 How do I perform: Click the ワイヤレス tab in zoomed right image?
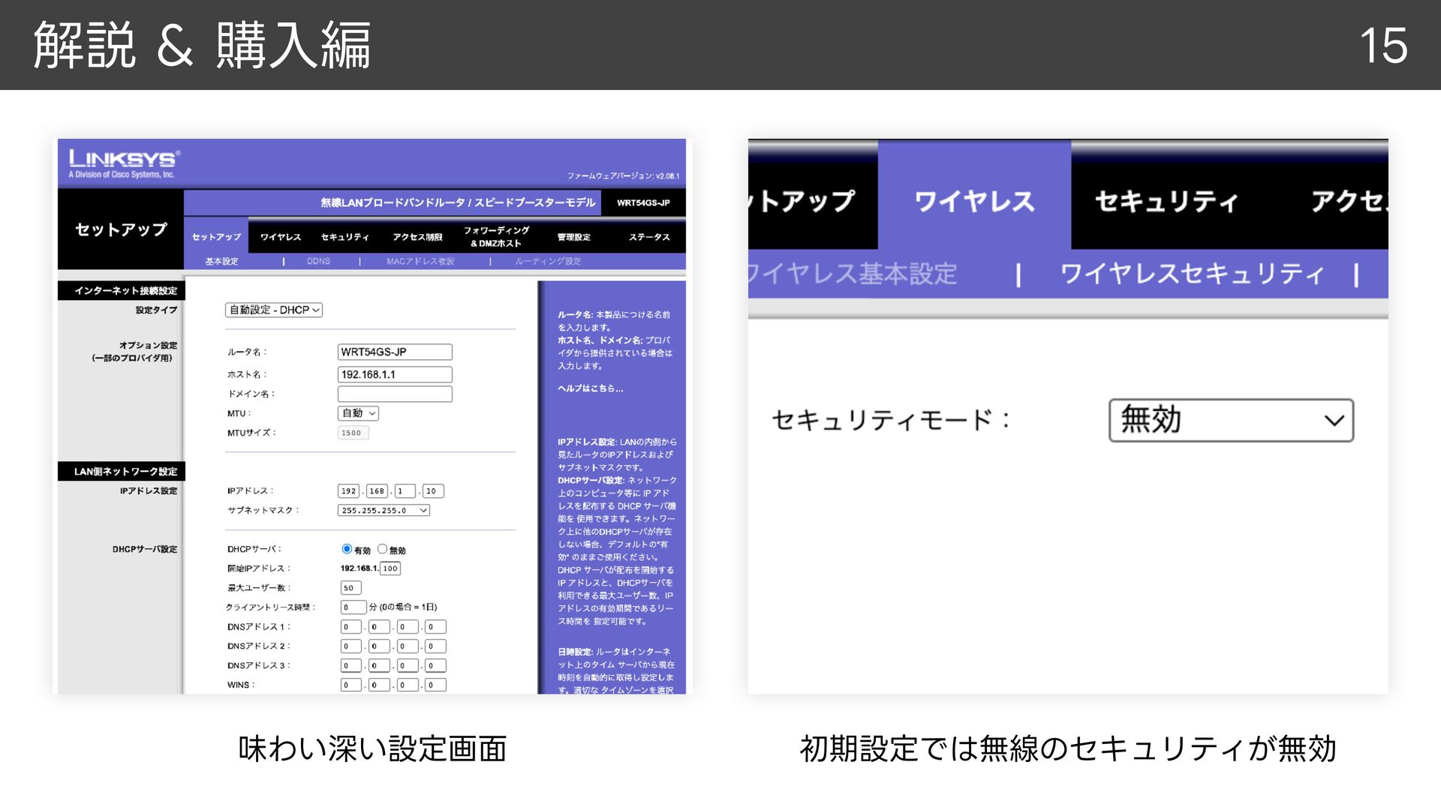coord(974,201)
